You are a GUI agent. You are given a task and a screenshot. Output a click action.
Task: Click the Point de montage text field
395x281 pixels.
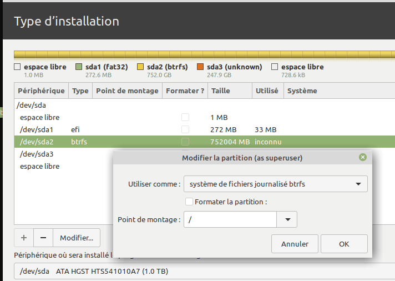coord(230,220)
